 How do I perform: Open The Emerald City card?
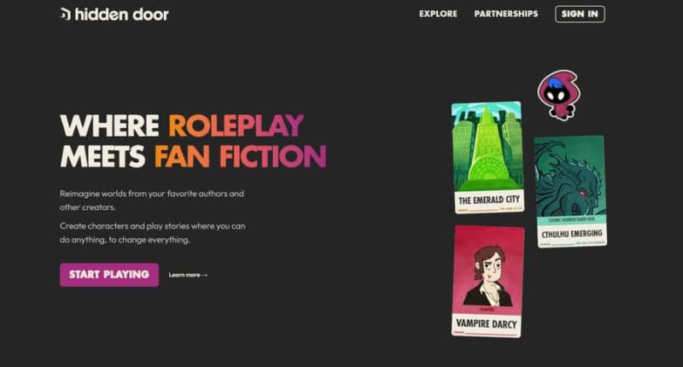[487, 158]
